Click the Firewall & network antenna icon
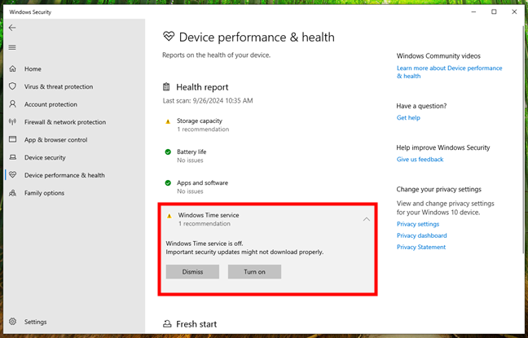 [x=12, y=121]
